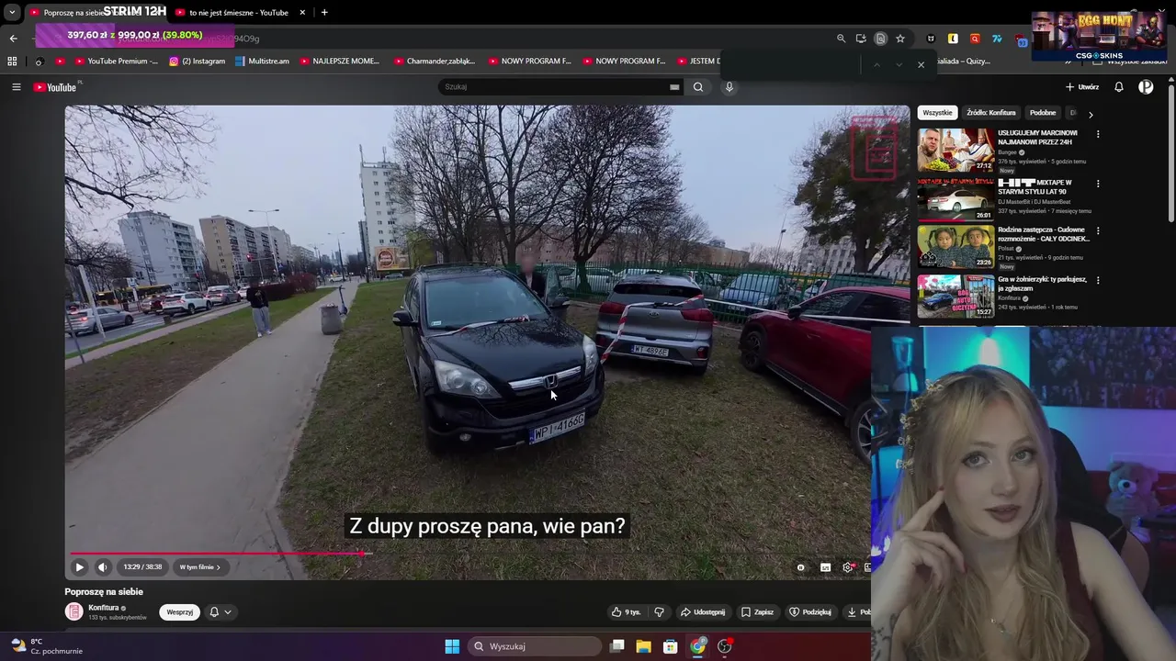Save video with Zapisz button
Image resolution: width=1176 pixels, height=661 pixels.
(758, 612)
